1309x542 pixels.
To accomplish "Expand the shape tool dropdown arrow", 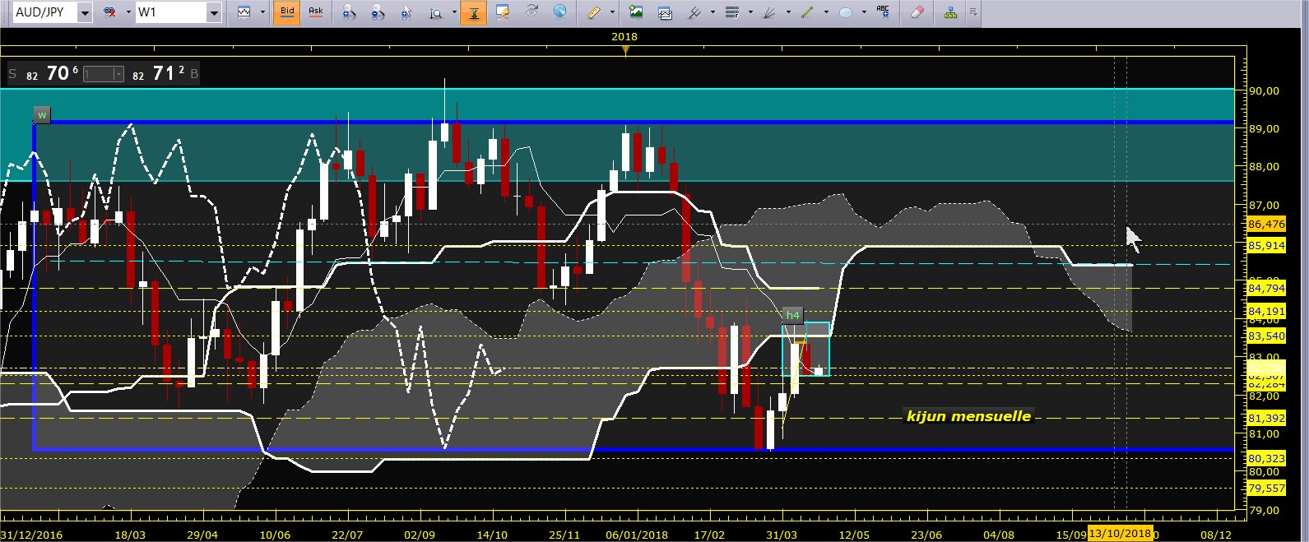I will 864,12.
